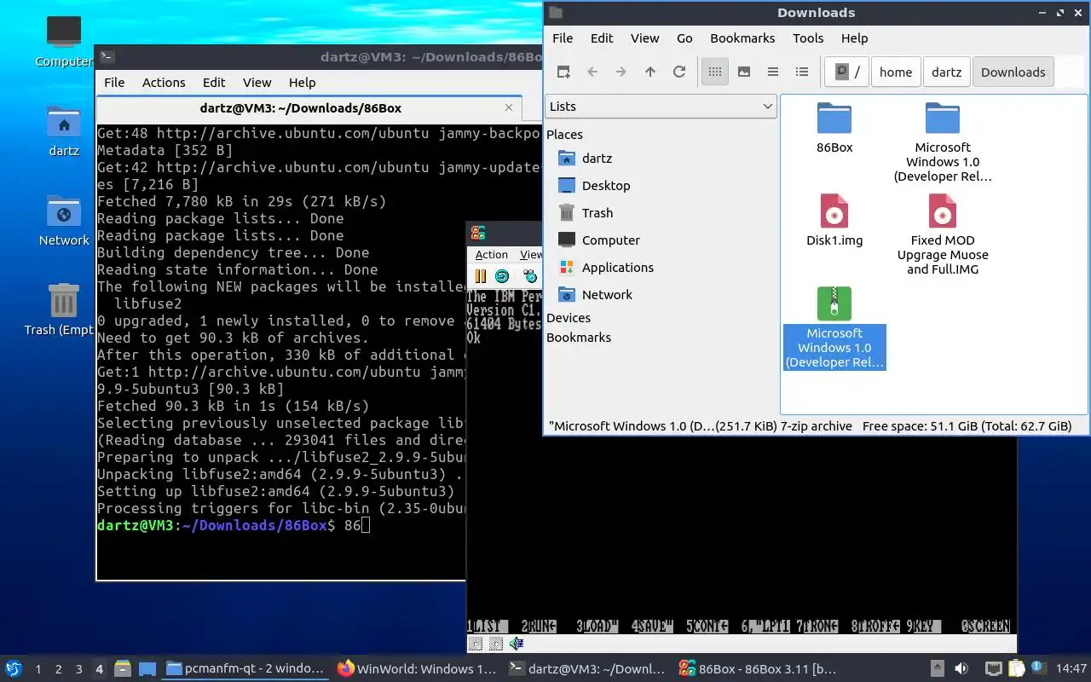Go back in Downloads file manager
Screen dimensions: 1091x682
592,72
